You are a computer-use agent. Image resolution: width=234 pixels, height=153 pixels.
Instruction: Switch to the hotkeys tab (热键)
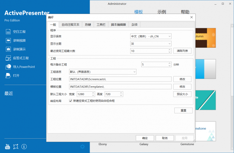(x=88, y=24)
